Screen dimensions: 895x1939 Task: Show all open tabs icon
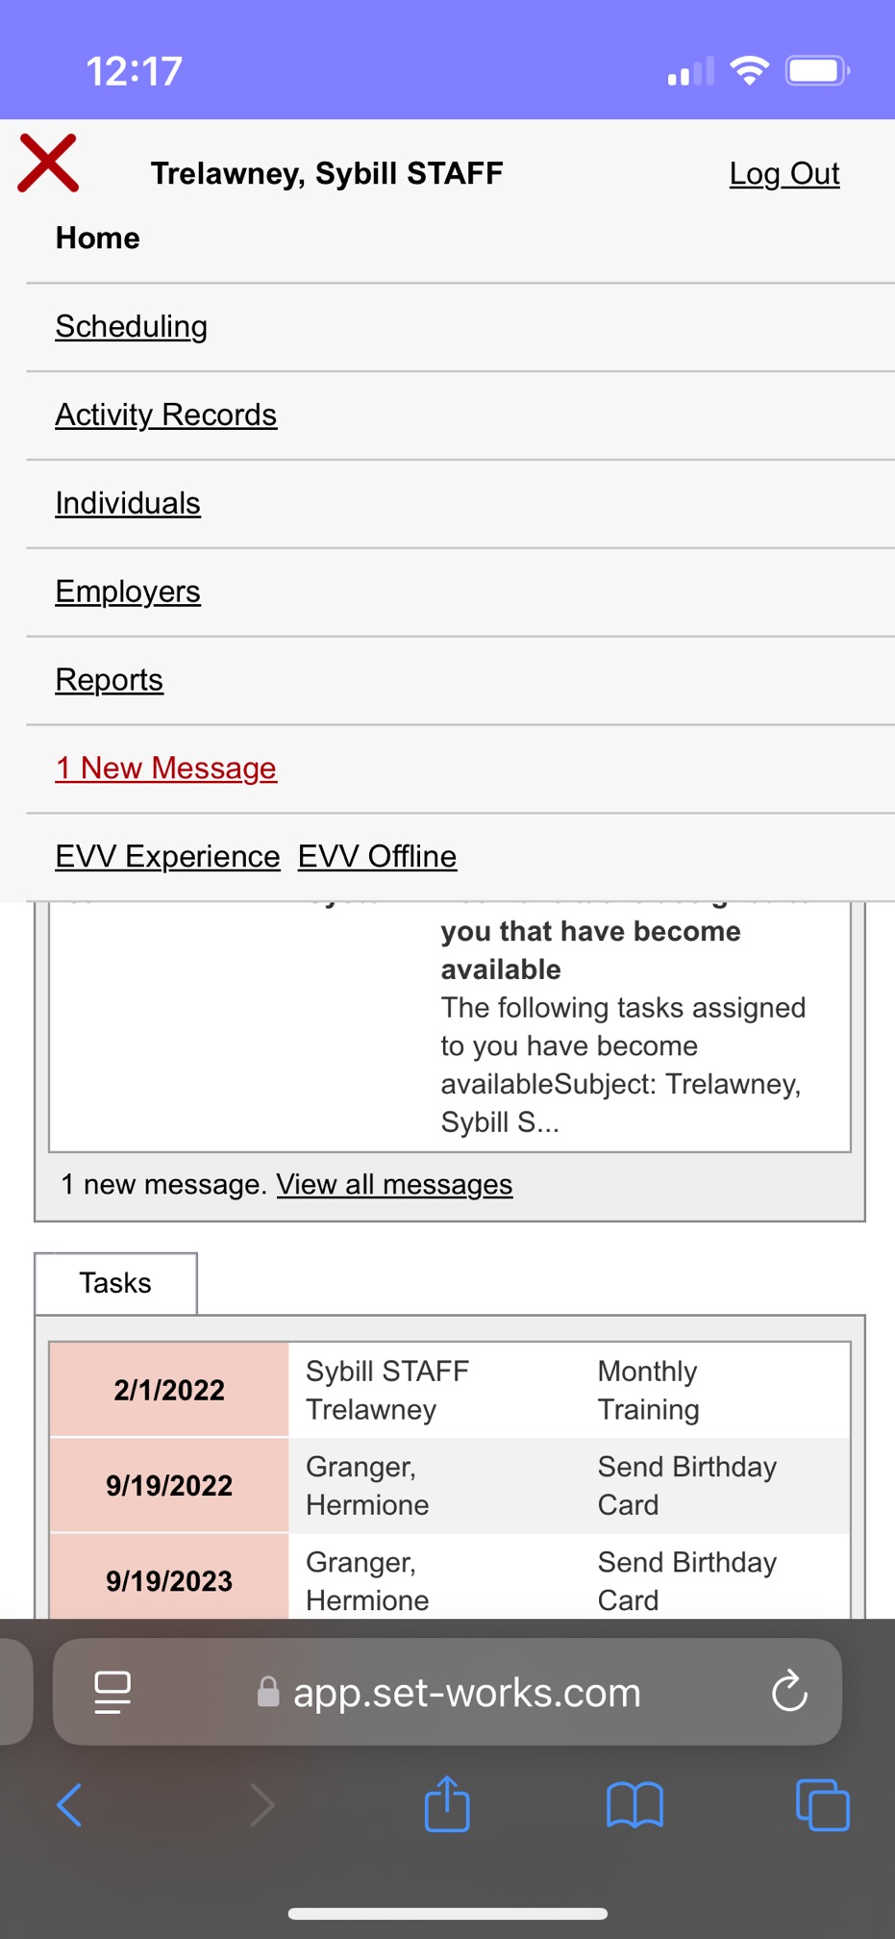click(x=822, y=1804)
